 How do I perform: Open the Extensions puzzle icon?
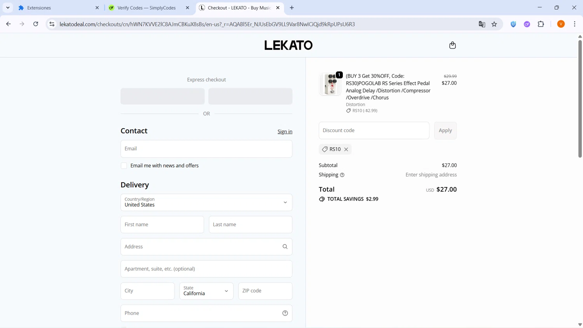click(x=541, y=24)
